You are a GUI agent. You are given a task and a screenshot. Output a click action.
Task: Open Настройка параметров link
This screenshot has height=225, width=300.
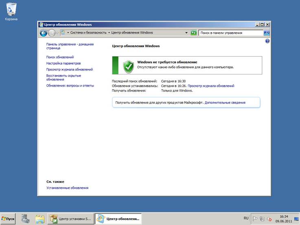pos(64,63)
